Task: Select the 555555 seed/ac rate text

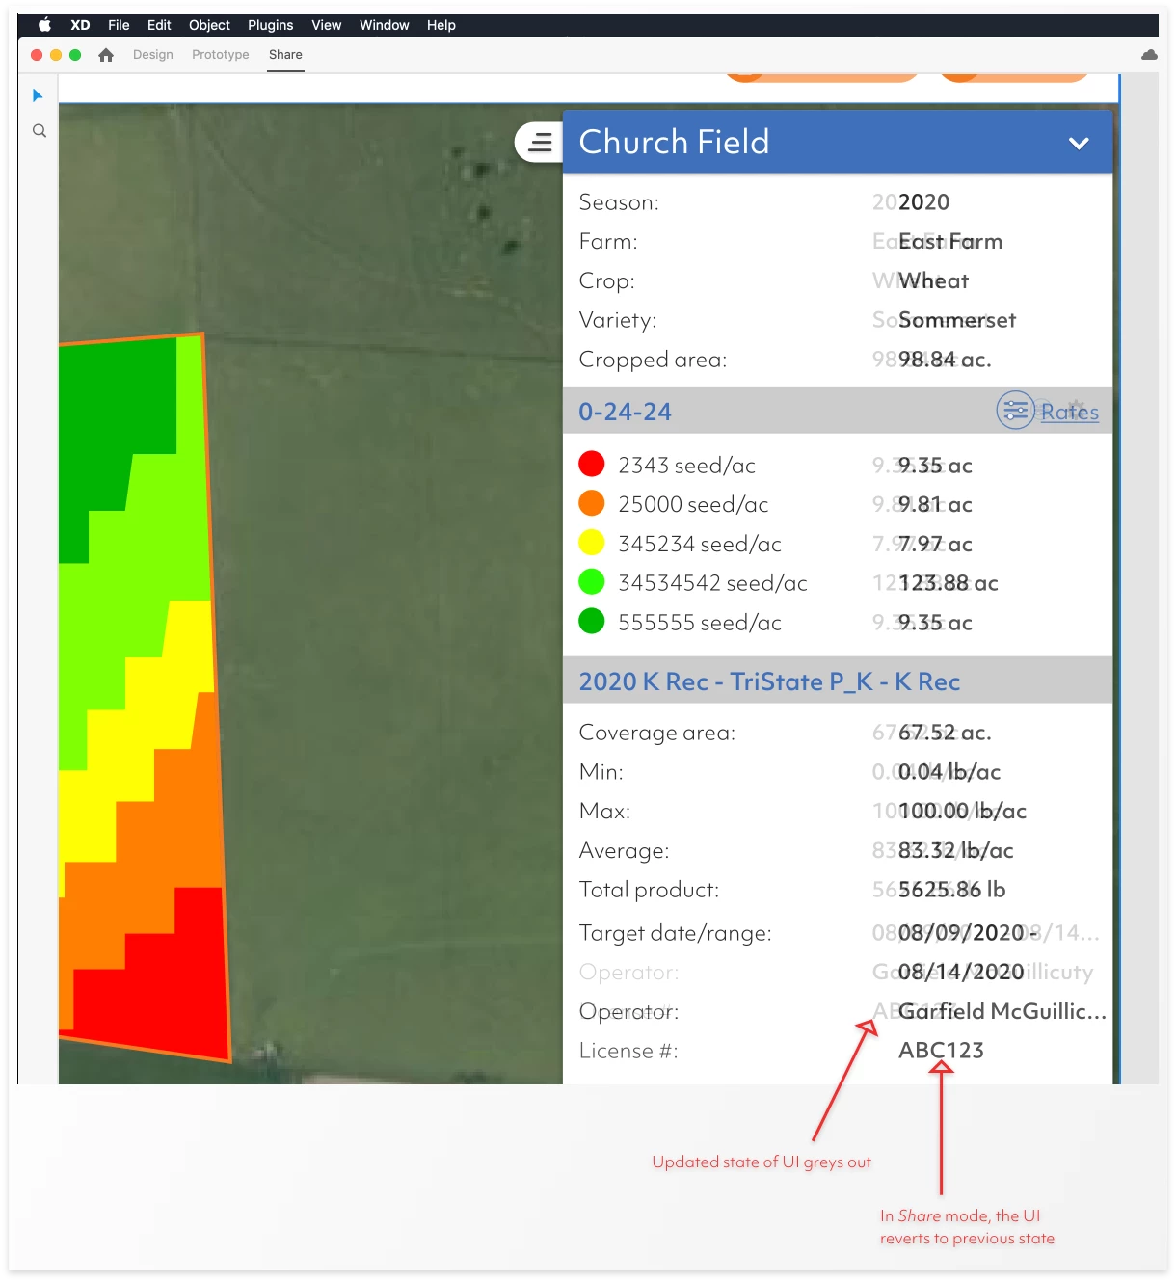Action: point(700,624)
